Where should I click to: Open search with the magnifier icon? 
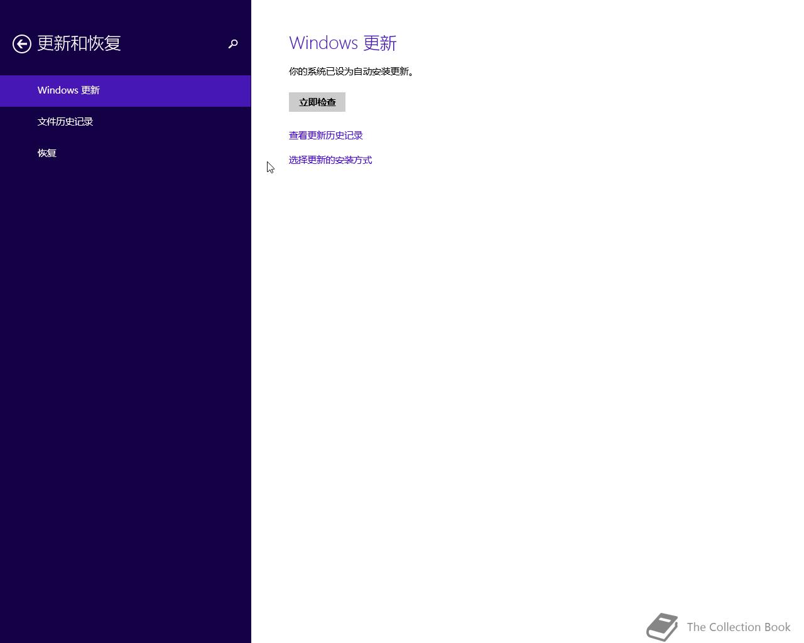point(233,44)
